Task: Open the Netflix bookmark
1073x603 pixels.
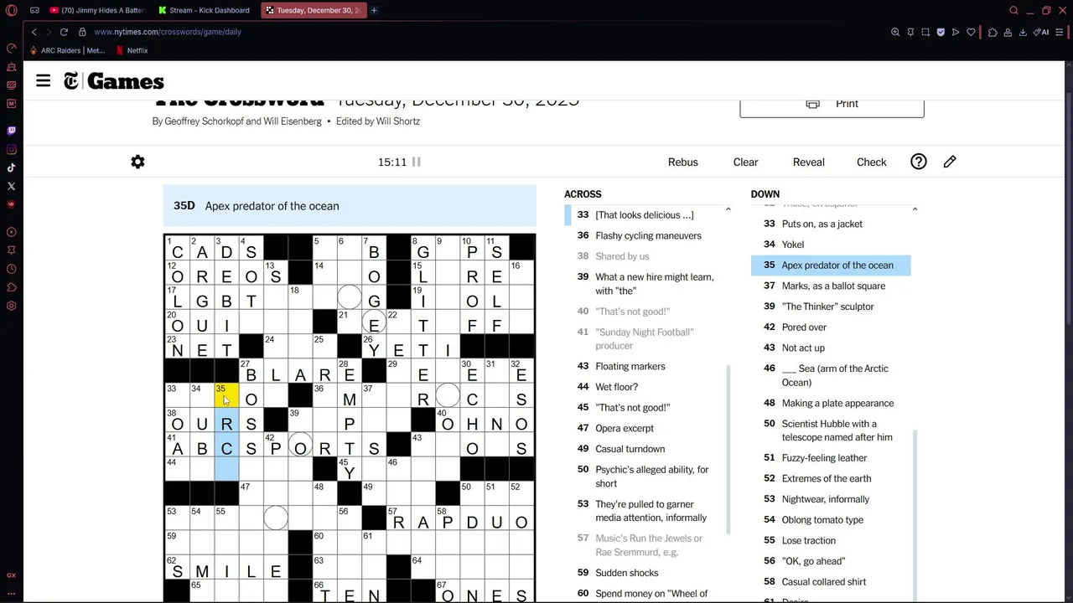Action: click(x=132, y=50)
